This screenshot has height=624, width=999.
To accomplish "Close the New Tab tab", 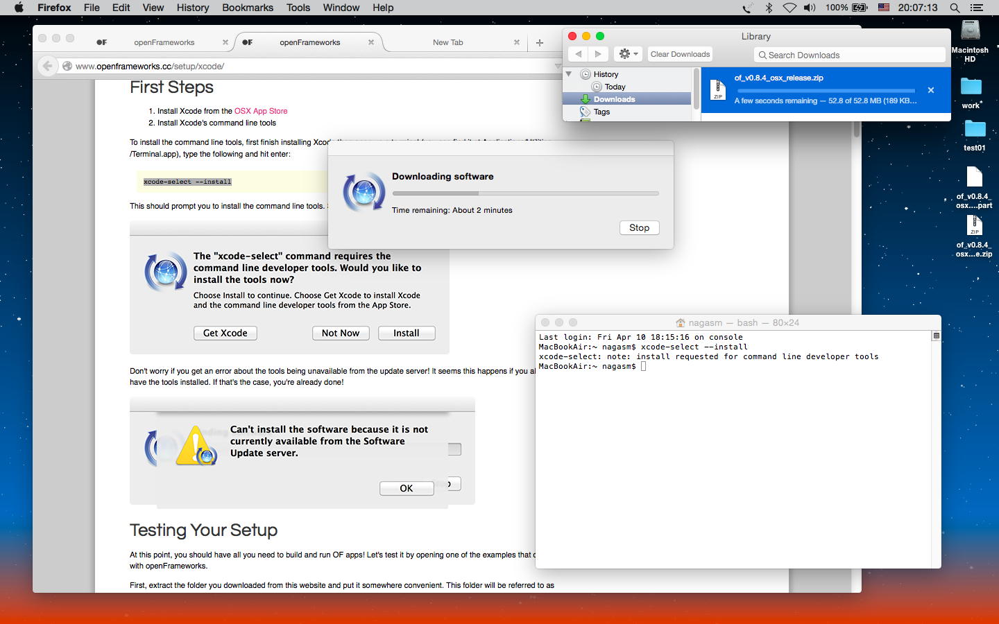I will [517, 42].
